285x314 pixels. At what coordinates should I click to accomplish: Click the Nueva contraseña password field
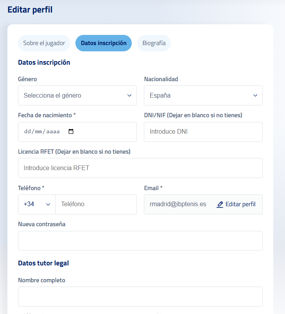coord(140,241)
